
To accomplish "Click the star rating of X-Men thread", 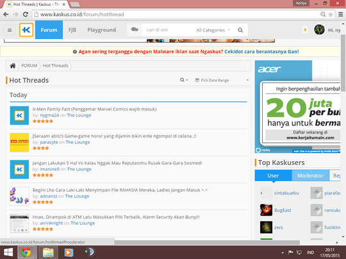I will point(43,121).
